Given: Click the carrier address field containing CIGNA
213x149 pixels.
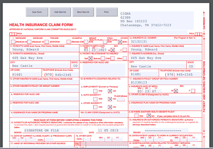Looking at the screenshot, I should point(157,20).
